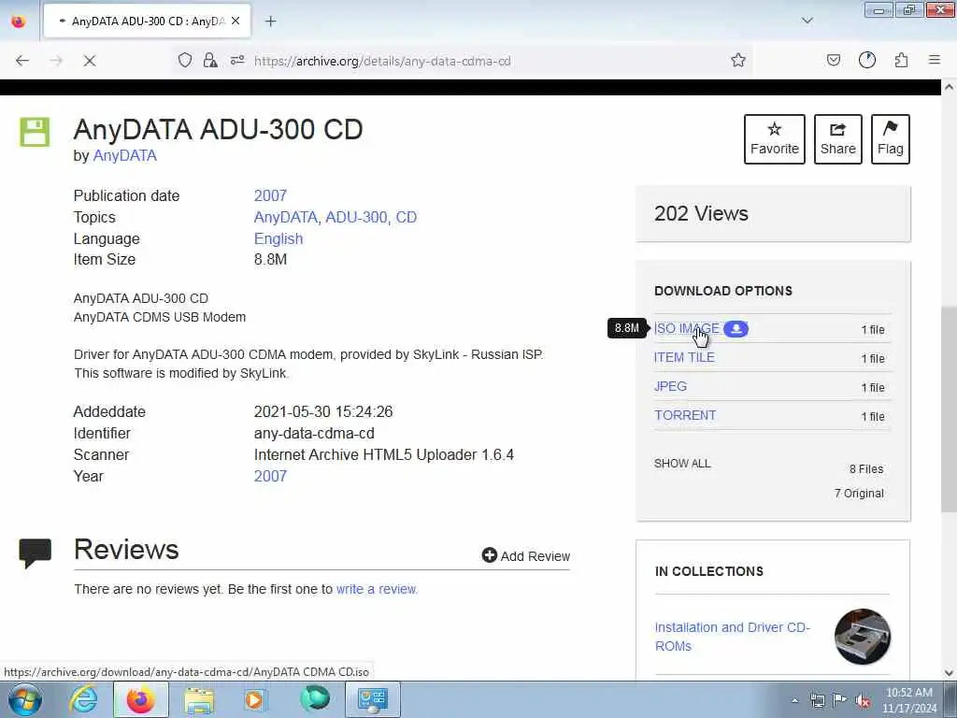The image size is (957, 718).
Task: Click the page vertical scrollbar thumb
Action: click(949, 409)
